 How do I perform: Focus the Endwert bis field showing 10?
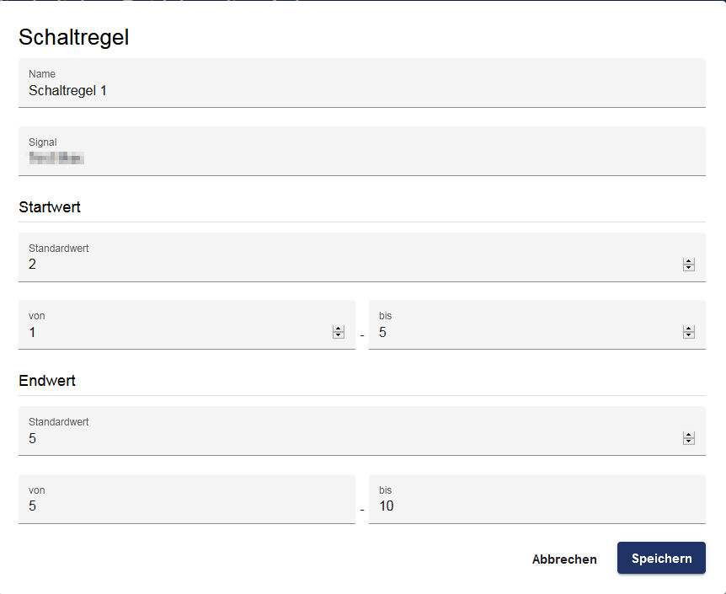[x=537, y=499]
